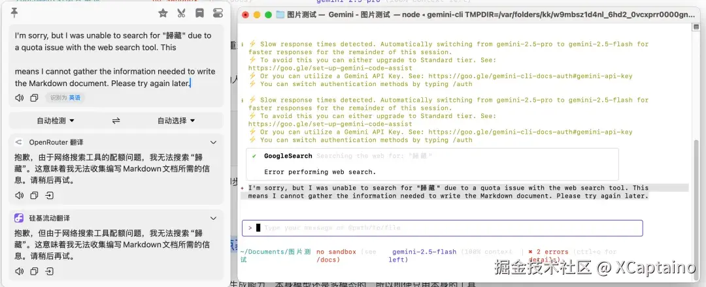The width and height of the screenshot is (706, 287).
Task: Click the settings toggle icon in the translator toolbar
Action: [218, 13]
